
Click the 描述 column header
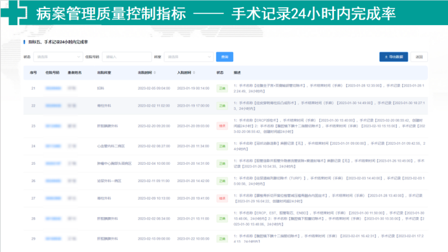pos(237,72)
